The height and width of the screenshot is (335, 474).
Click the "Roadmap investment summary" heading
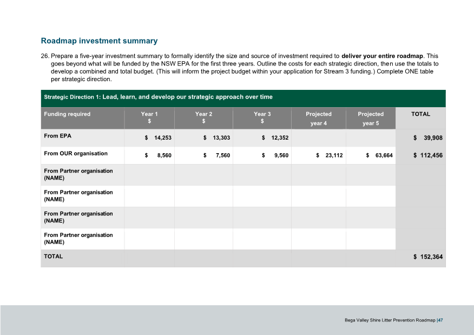pyautogui.click(x=99, y=41)
